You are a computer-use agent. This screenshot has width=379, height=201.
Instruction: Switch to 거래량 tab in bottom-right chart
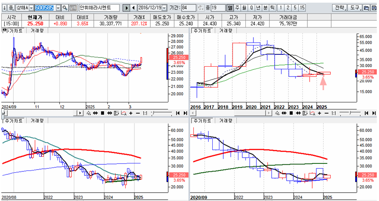(x=226, y=121)
